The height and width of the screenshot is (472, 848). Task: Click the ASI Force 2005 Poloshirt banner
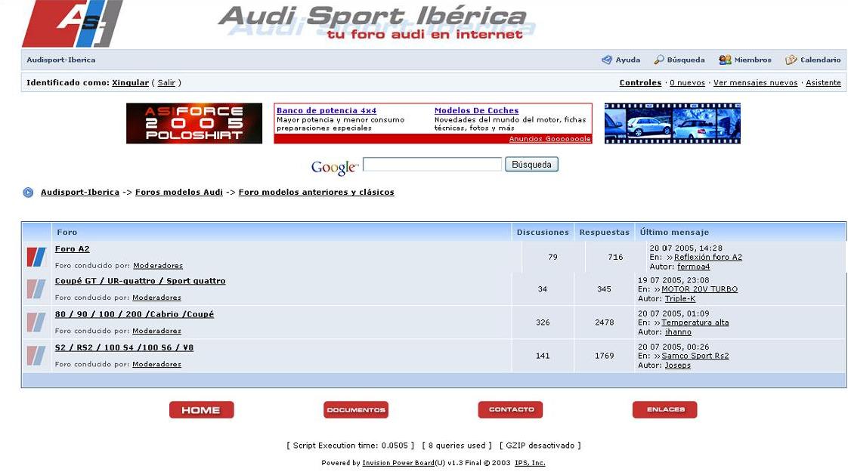(x=194, y=123)
